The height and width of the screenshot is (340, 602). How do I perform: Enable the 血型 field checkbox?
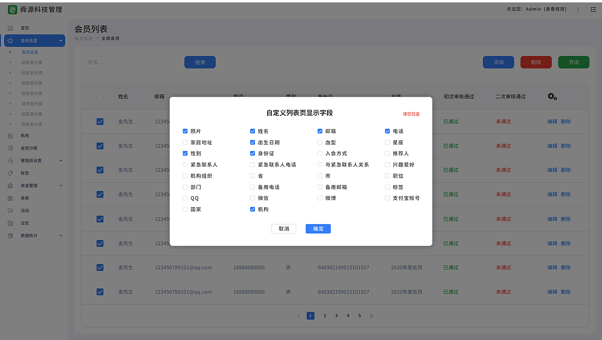[320, 142]
